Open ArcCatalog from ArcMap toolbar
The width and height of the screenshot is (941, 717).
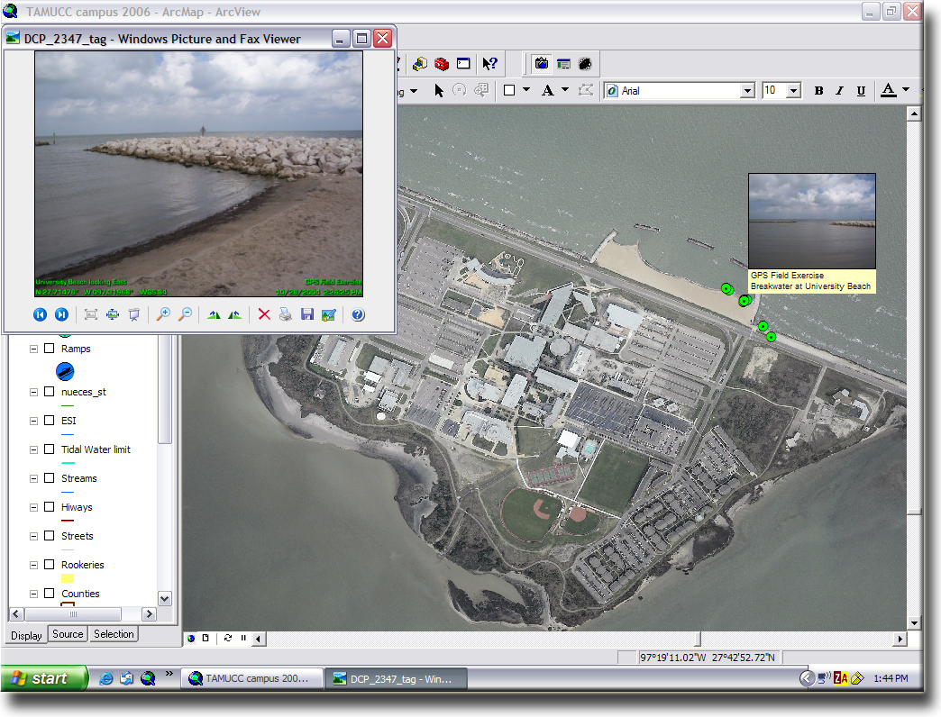point(420,64)
